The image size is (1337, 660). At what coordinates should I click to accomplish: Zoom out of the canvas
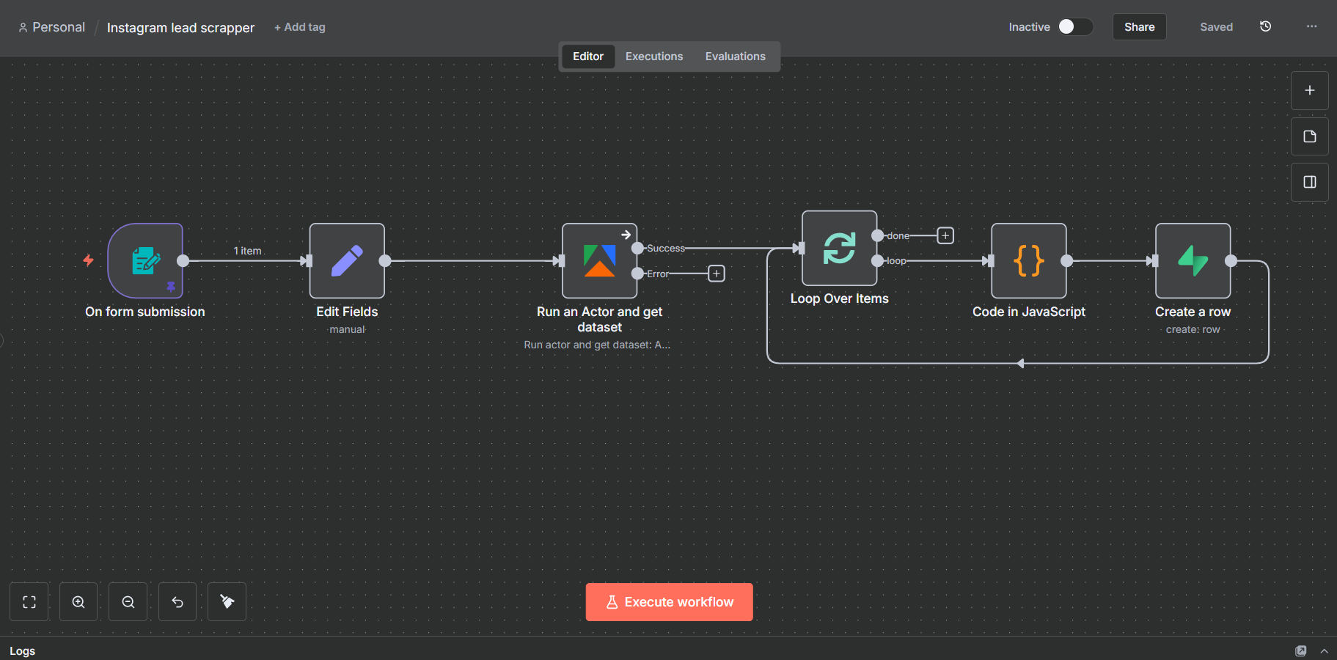click(x=128, y=602)
